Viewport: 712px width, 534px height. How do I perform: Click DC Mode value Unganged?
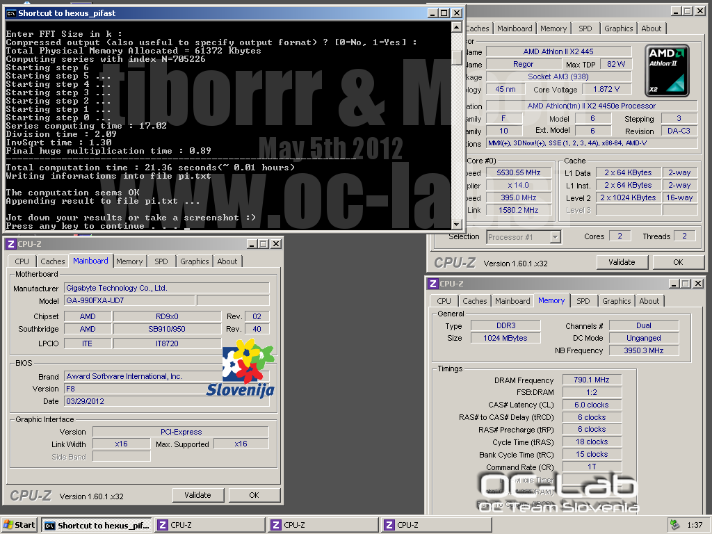click(643, 339)
